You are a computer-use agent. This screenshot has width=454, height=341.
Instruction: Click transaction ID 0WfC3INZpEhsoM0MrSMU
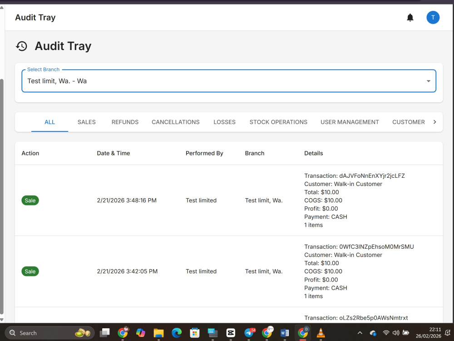(x=376, y=247)
